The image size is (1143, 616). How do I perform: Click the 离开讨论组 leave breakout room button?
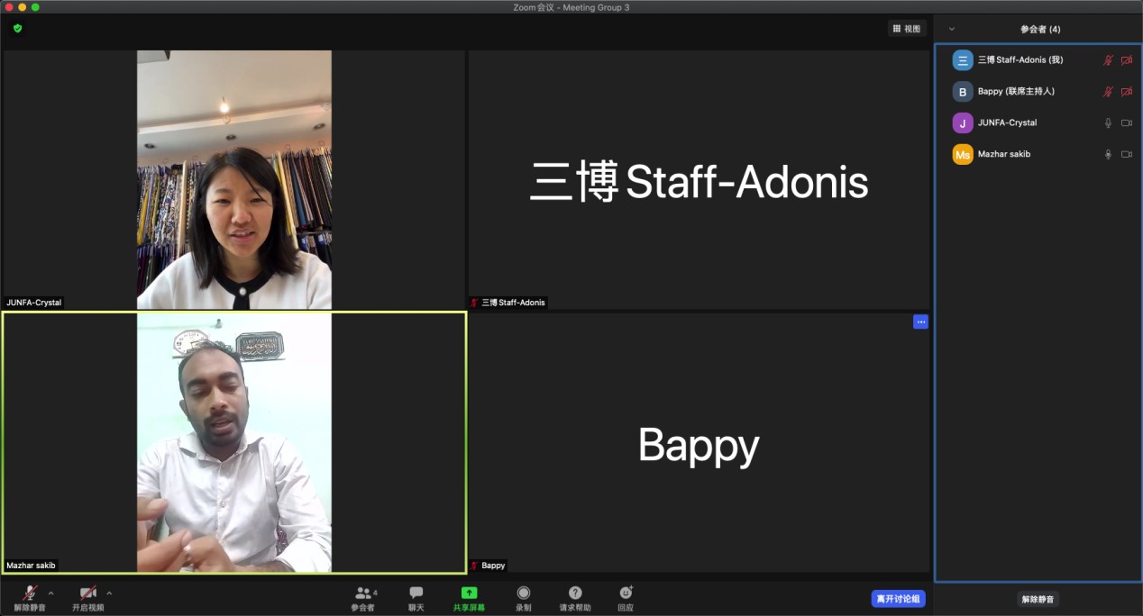898,599
